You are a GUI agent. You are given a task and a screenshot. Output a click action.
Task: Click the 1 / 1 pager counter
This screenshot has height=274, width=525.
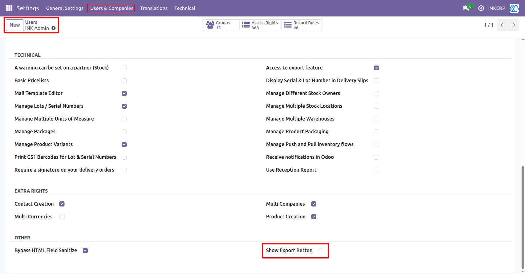coord(489,25)
